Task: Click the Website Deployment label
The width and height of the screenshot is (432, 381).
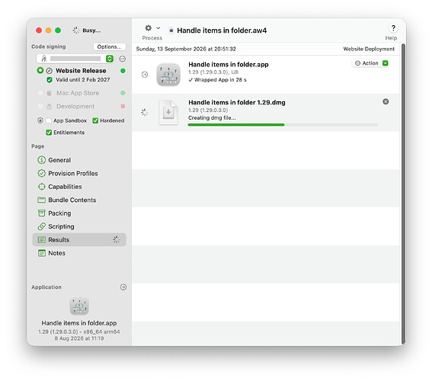Action: click(369, 49)
